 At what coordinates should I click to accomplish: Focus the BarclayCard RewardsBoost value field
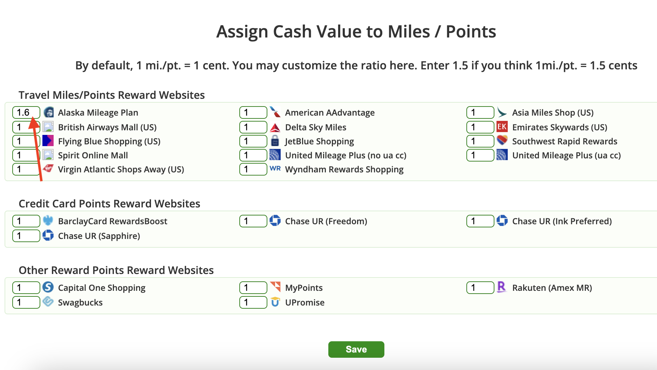[x=26, y=221]
